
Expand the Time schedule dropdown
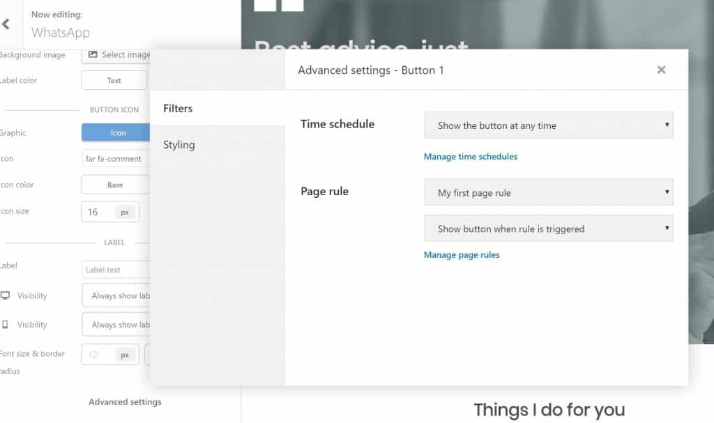549,125
